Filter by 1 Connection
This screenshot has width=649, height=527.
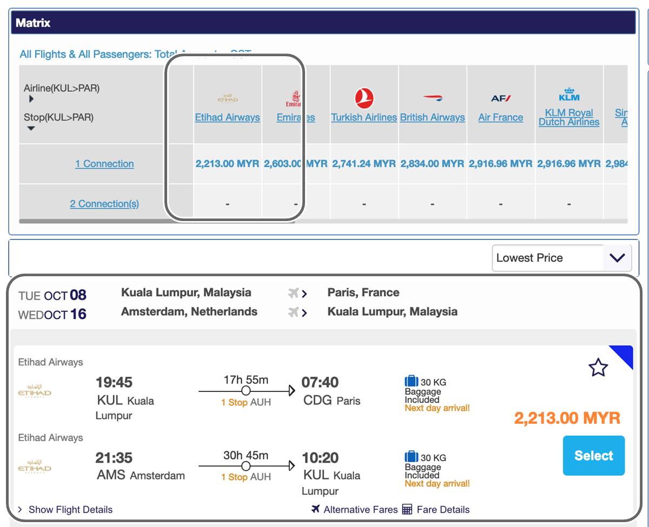point(104,164)
